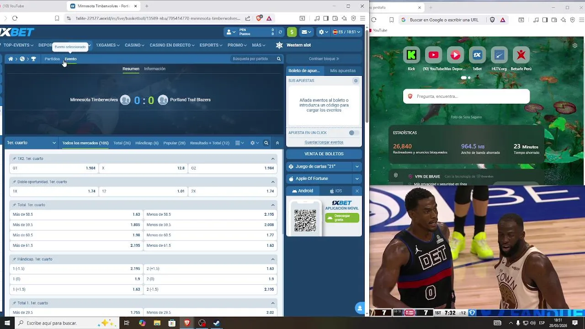
Task: Pin the 1X2 1er. cuarto market
Action: (x=15, y=159)
